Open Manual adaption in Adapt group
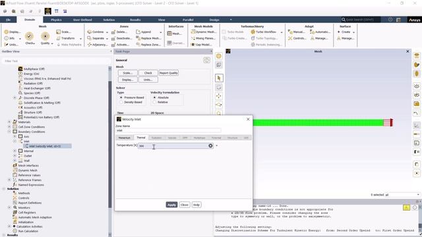422x237 pixels. [297, 32]
